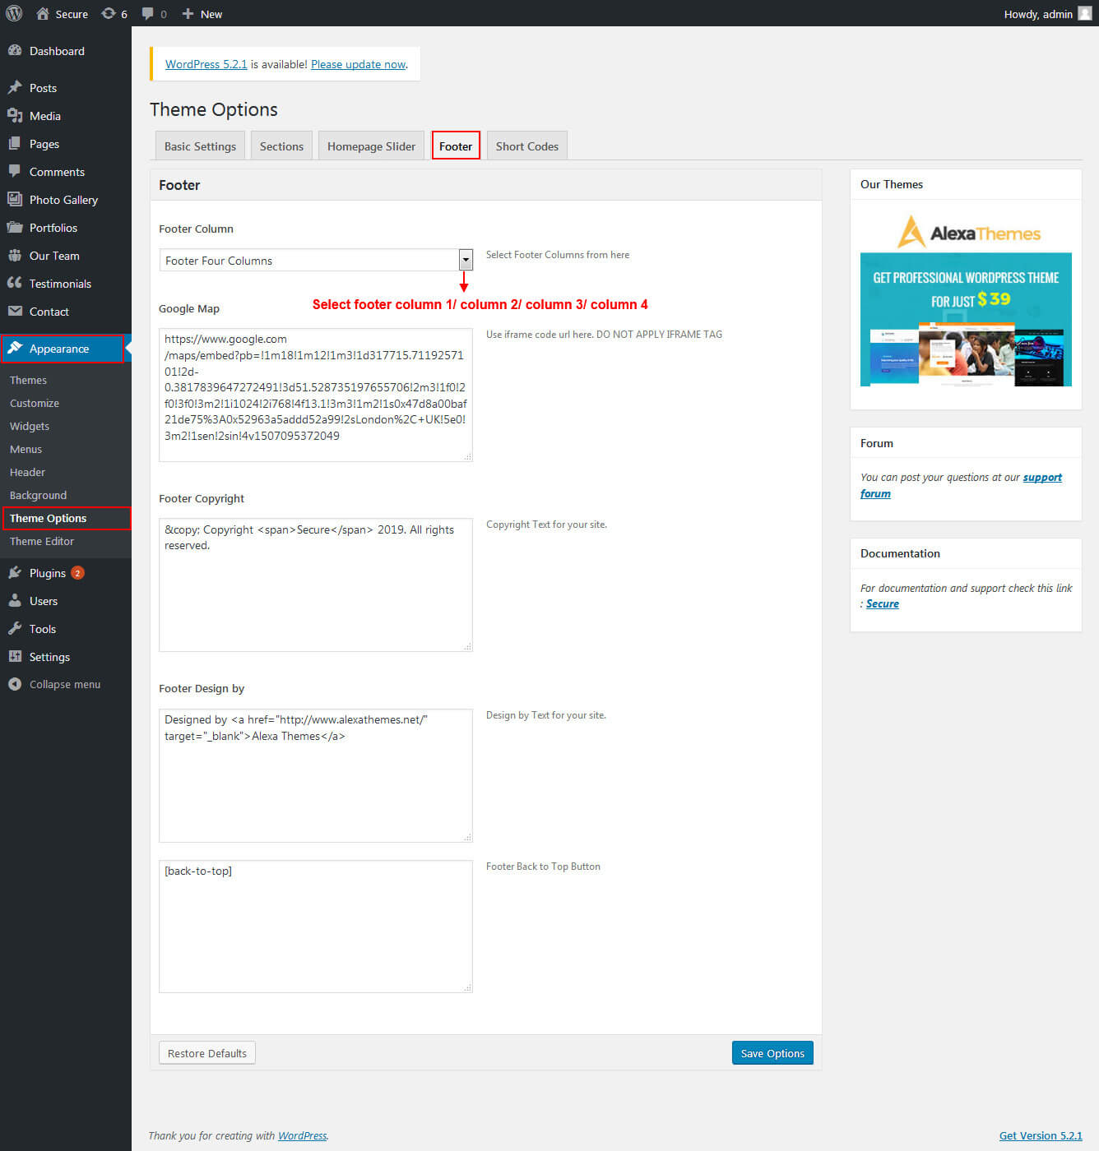Click the Posts pin icon

[x=15, y=87]
